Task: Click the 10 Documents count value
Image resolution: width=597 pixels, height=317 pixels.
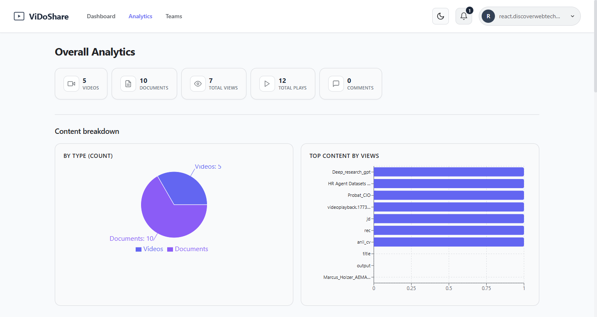Action: [x=144, y=81]
